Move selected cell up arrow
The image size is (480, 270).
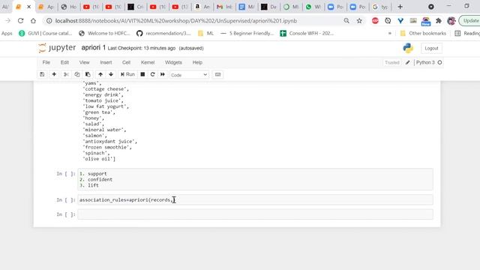tap(100, 74)
